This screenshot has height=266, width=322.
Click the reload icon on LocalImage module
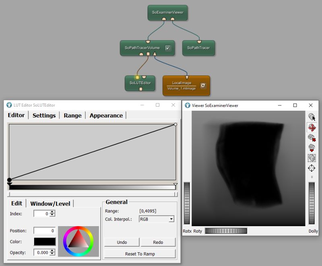[203, 86]
